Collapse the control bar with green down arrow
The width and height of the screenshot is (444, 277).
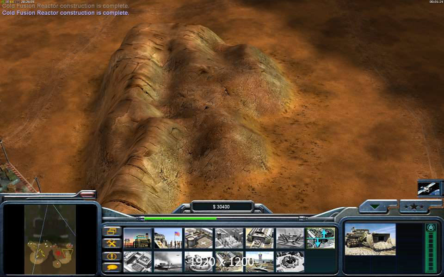click(x=375, y=207)
